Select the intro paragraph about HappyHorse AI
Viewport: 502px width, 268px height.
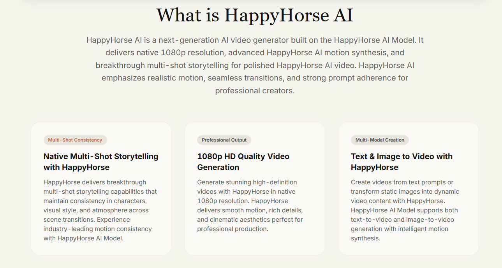pyautogui.click(x=255, y=65)
